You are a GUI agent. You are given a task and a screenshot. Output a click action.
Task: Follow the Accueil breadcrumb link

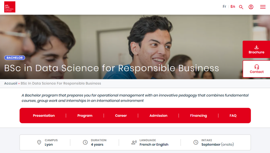point(11,83)
